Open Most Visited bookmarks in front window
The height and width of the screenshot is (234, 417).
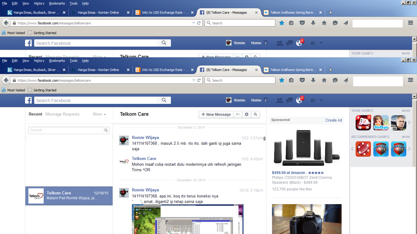(x=13, y=90)
